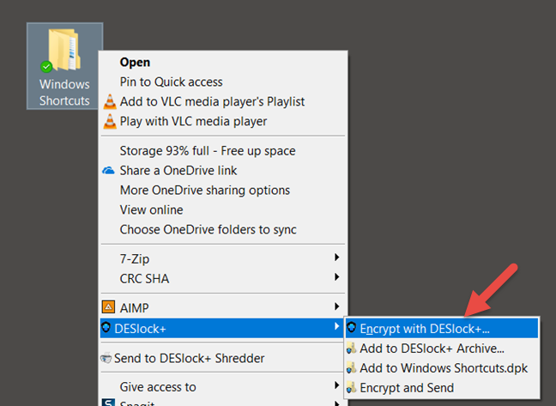556x406 pixels.
Task: Select Play with VLC media player
Action: pyautogui.click(x=223, y=121)
